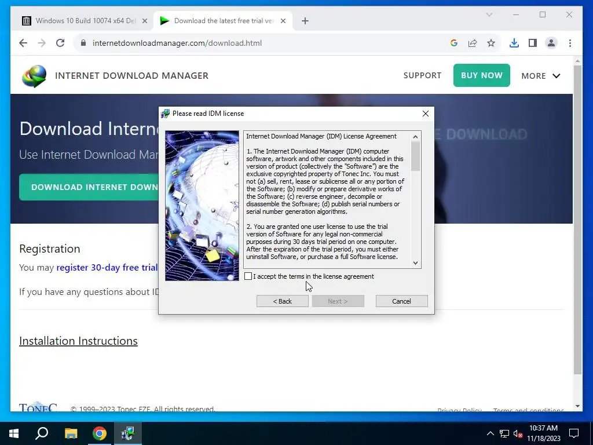
Task: Click the page's vertical scrollbar thumb
Action: pyautogui.click(x=577, y=220)
